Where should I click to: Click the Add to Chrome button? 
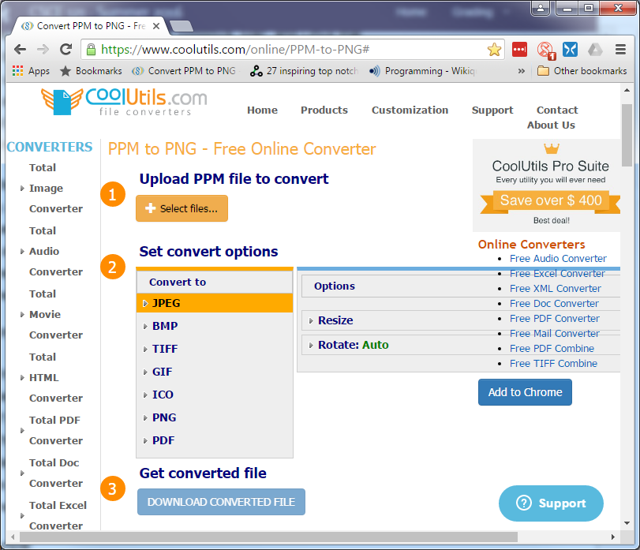(525, 392)
